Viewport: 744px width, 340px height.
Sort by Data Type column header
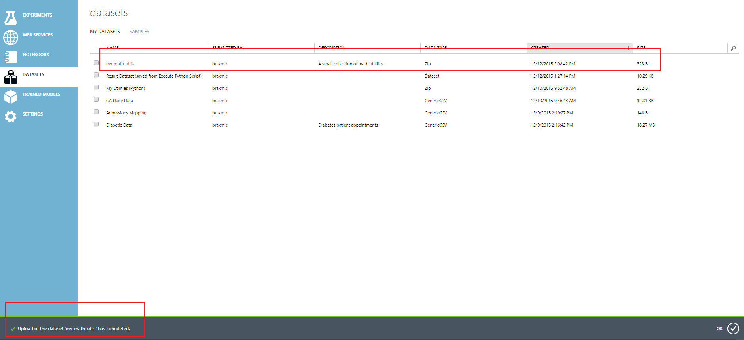(436, 48)
